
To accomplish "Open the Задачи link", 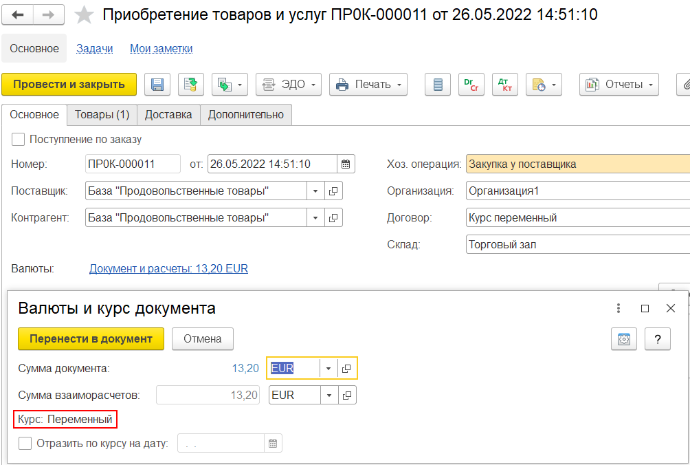I will [95, 48].
